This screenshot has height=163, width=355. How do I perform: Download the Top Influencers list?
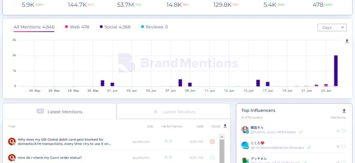pos(344,110)
